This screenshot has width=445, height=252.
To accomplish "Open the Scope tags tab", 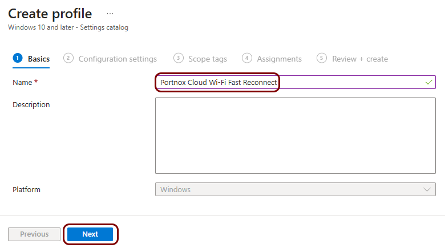I will click(x=208, y=59).
